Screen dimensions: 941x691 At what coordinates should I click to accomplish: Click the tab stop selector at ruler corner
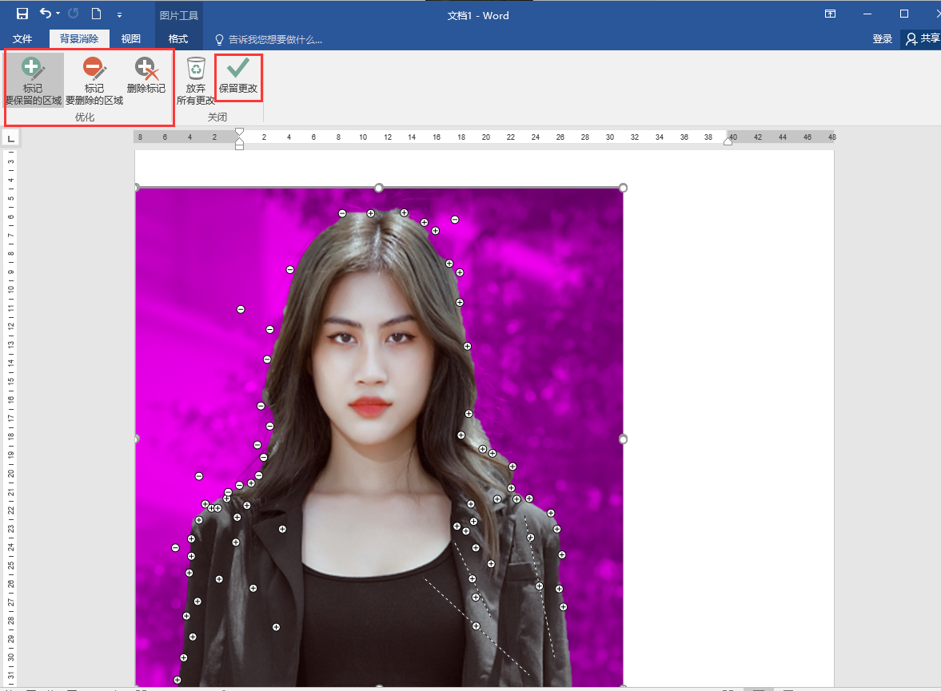(x=10, y=139)
